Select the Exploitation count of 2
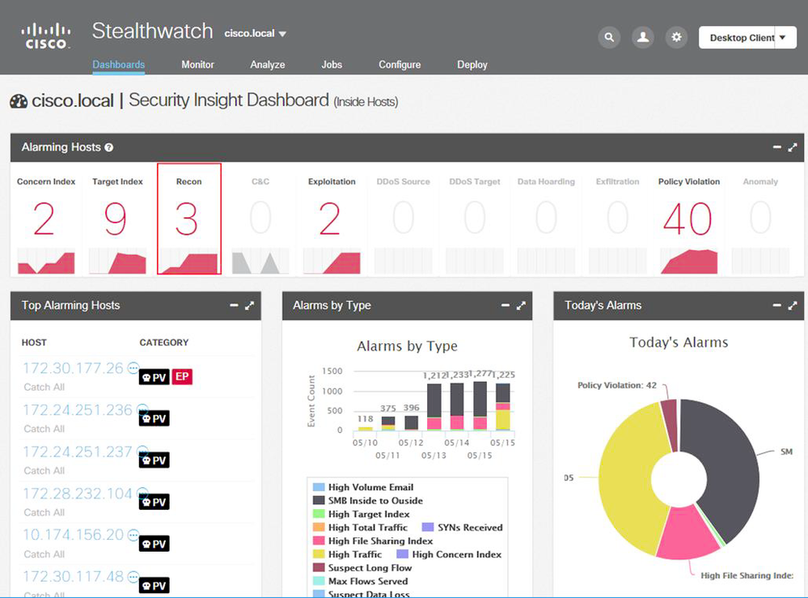Screen dimensions: 808x598 (330, 219)
